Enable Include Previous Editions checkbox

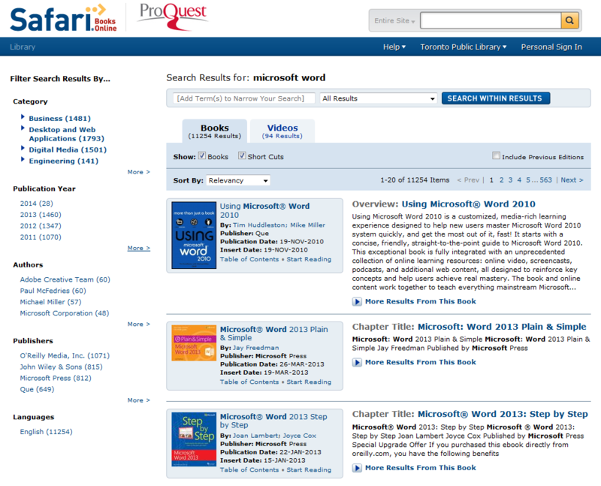496,156
